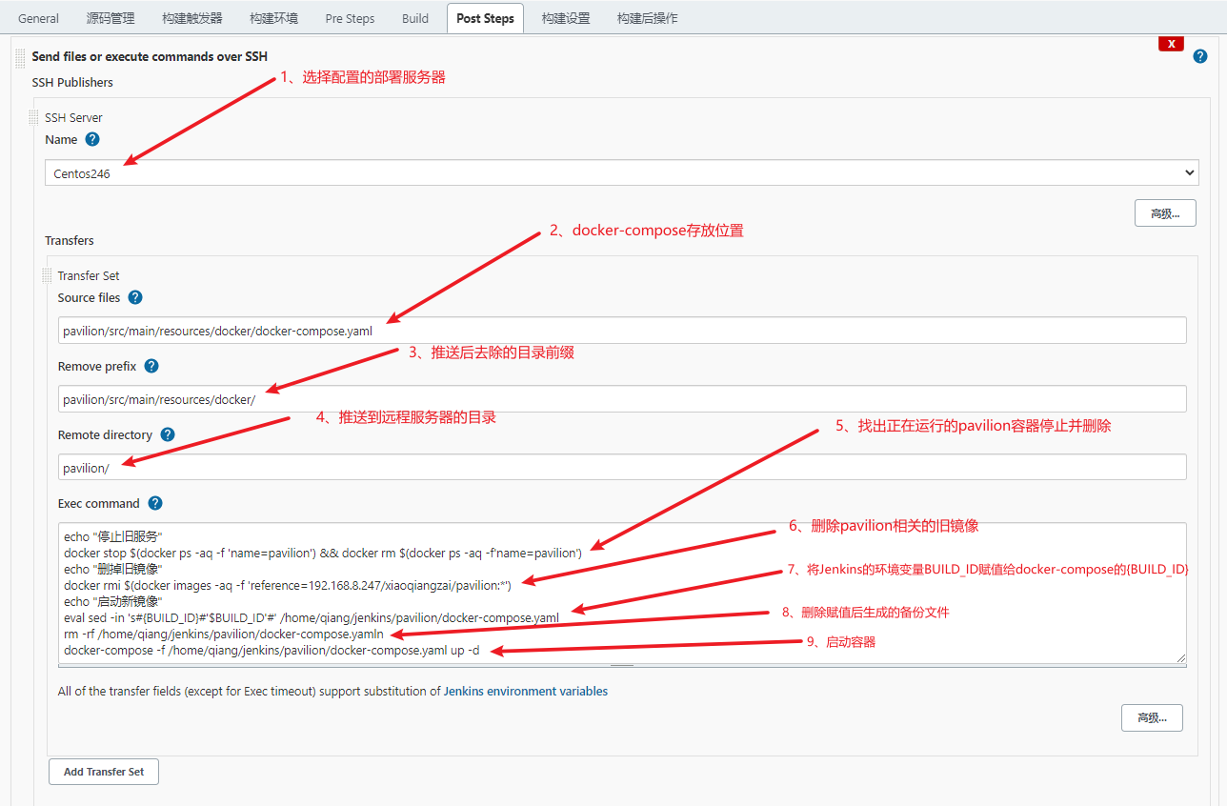Select the Post Steps tab
The image size is (1227, 806).
coord(485,18)
